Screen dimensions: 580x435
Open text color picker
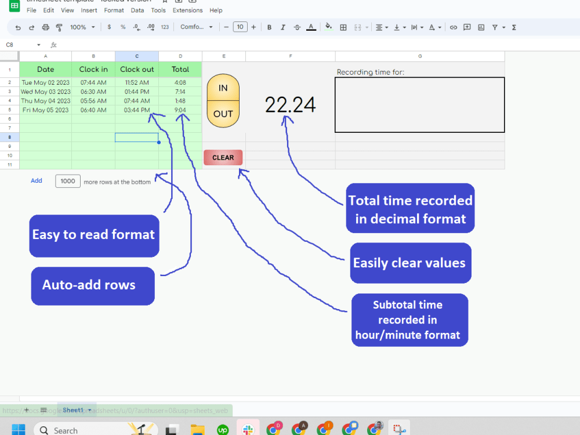click(x=311, y=27)
